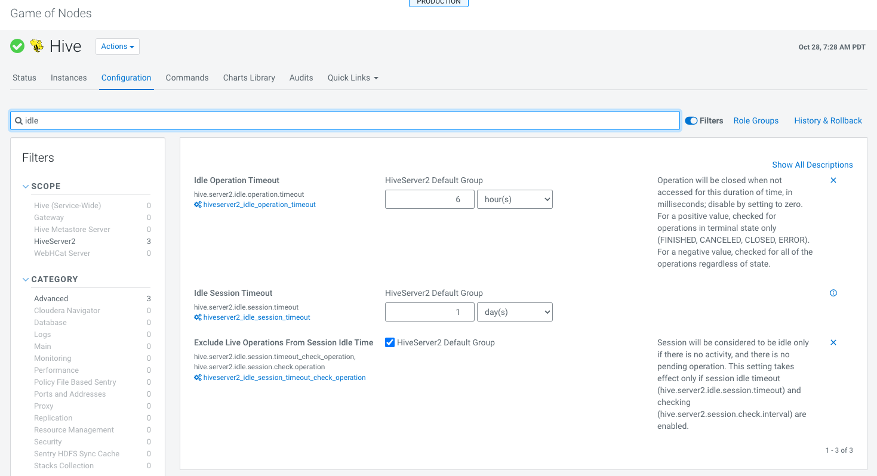The width and height of the screenshot is (877, 476).
Task: Click the Idle Session Timeout value field
Action: point(429,311)
